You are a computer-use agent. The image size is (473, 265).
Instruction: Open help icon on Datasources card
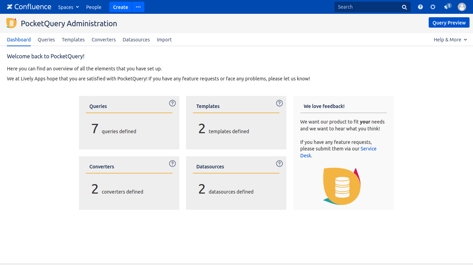pos(279,164)
